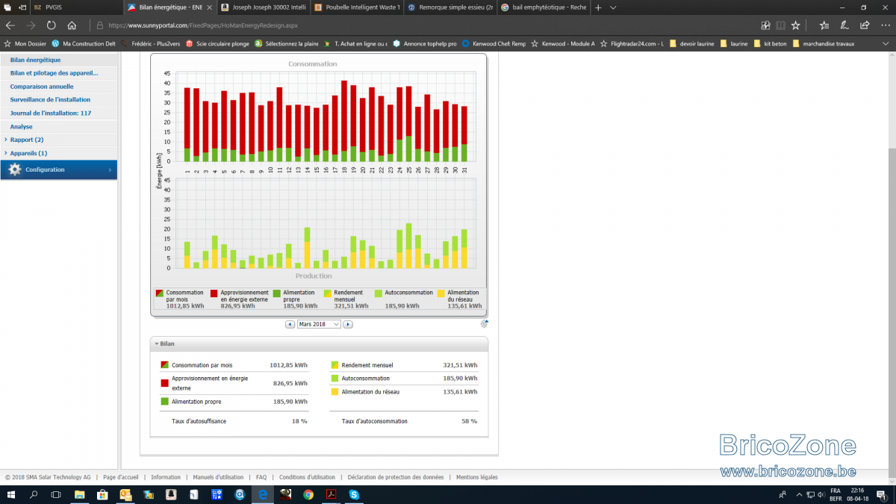Refresh the browser page

tap(51, 25)
